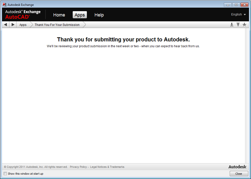The height and width of the screenshot is (179, 251).
Task: Open the Help tab
Action: point(99,15)
